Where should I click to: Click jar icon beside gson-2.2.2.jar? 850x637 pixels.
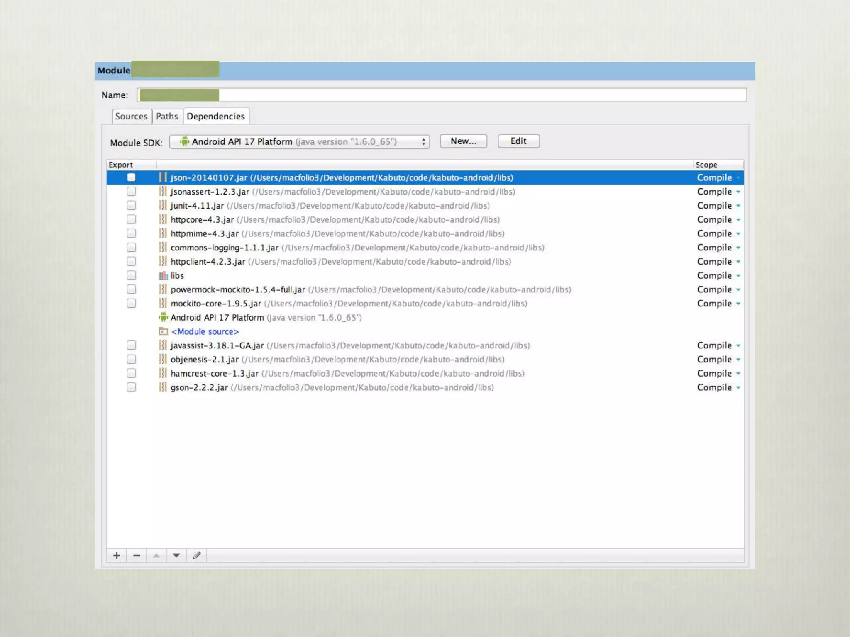163,387
